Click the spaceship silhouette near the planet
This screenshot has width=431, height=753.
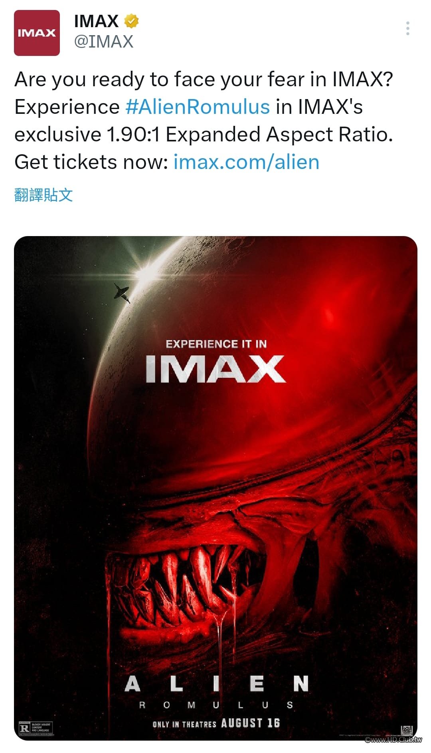(122, 293)
